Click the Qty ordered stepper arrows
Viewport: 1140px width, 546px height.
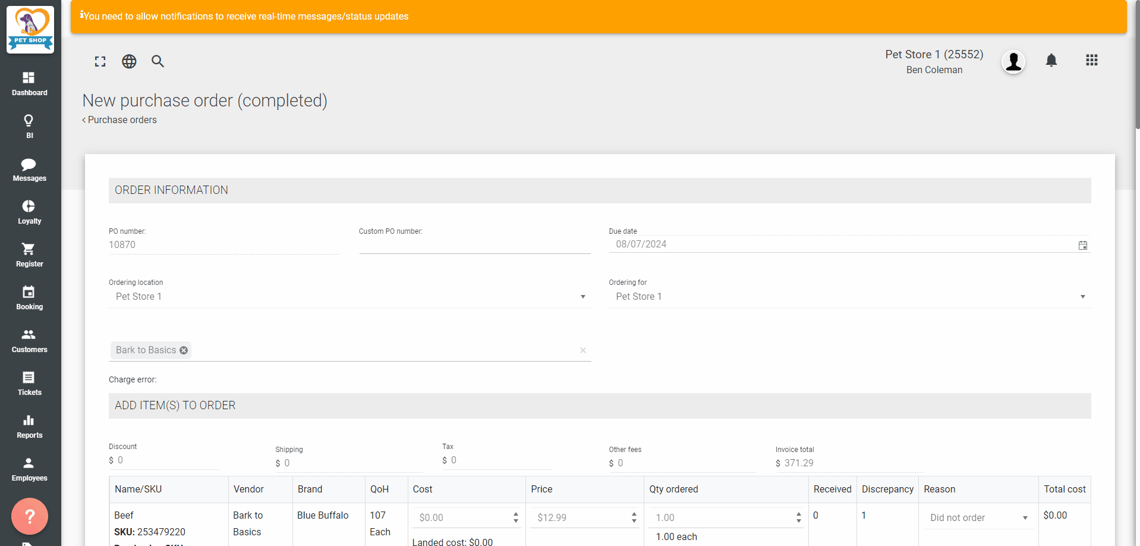point(799,518)
